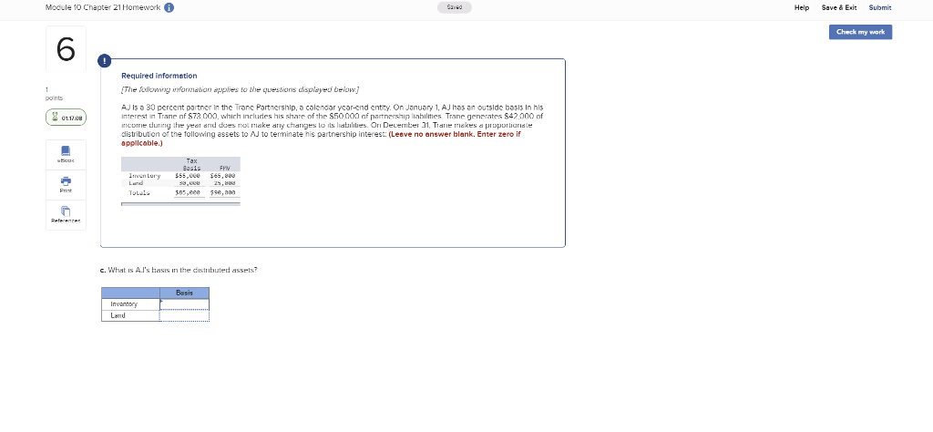Click the Required information heading
The height and width of the screenshot is (432, 933).
[x=159, y=77]
